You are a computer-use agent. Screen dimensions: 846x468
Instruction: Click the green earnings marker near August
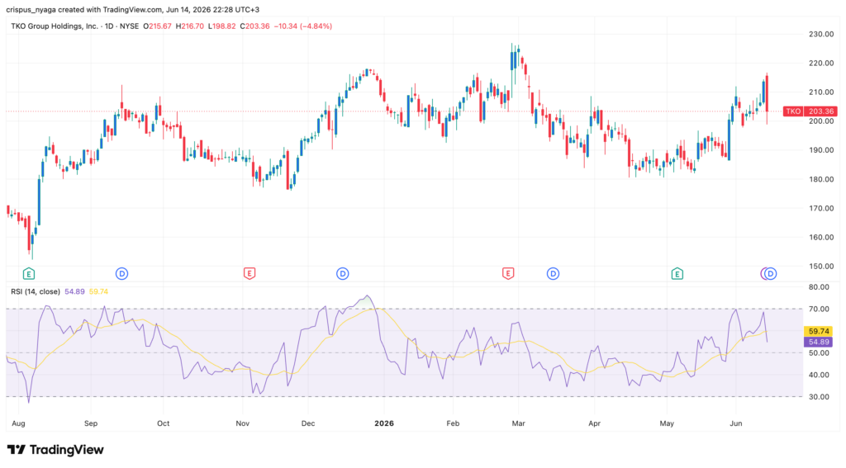pyautogui.click(x=29, y=274)
